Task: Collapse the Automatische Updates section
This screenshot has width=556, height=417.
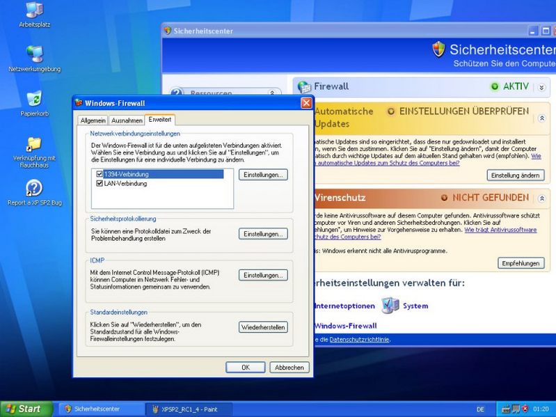Action: click(x=541, y=118)
